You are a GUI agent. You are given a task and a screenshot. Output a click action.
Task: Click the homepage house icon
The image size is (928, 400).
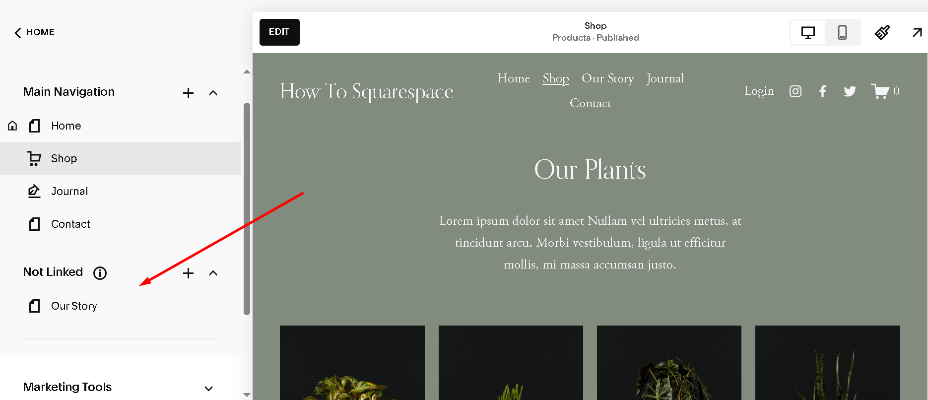coord(12,126)
